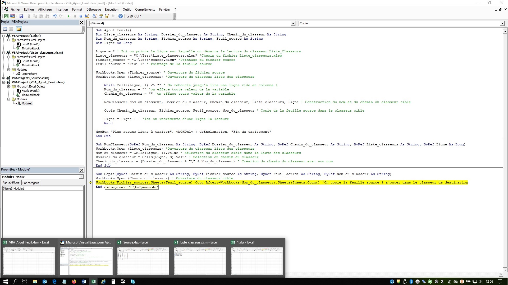Open Excel from the taskbar
The image size is (508, 285).
point(94,282)
